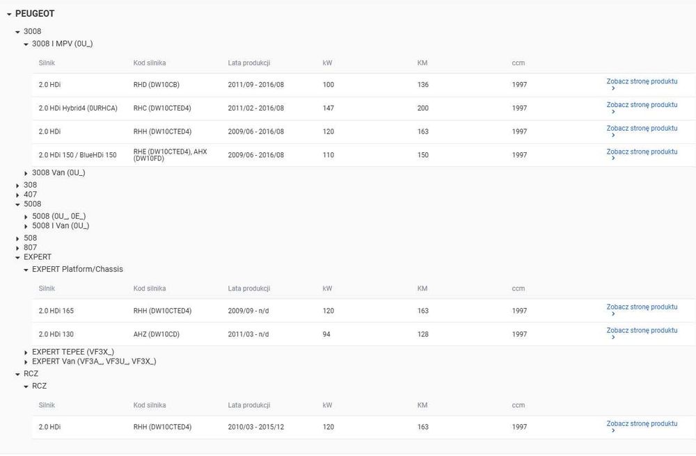This screenshot has height=456, width=696.
Task: Expand the 5008 I Van (0U_) subsection
Action: point(26,227)
